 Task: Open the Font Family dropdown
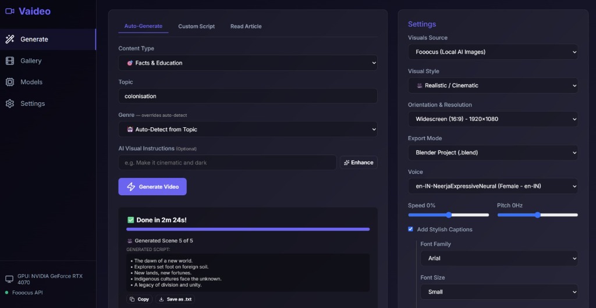coord(499,258)
